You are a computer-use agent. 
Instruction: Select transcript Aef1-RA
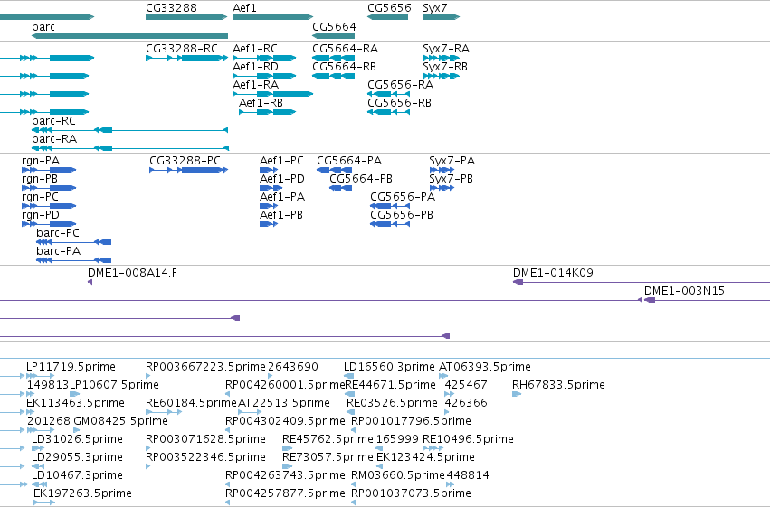[x=255, y=85]
